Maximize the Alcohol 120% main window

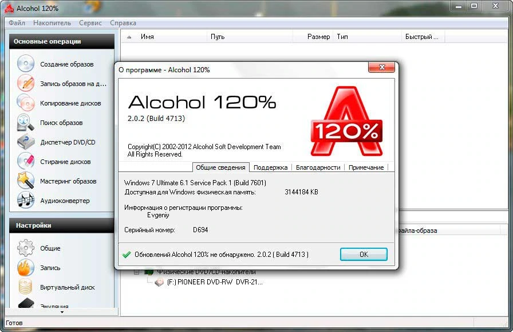474,6
